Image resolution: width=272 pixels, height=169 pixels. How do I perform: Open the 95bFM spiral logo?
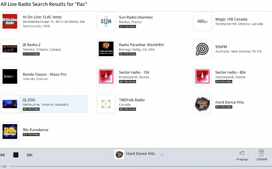(x=202, y=49)
